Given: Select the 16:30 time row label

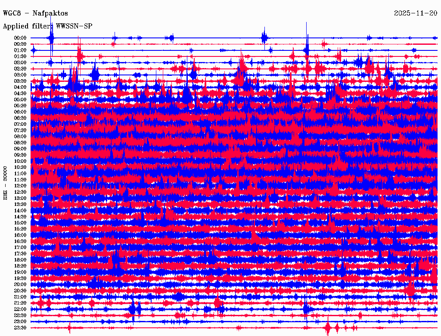Looking at the screenshot, I should pyautogui.click(x=20, y=242).
